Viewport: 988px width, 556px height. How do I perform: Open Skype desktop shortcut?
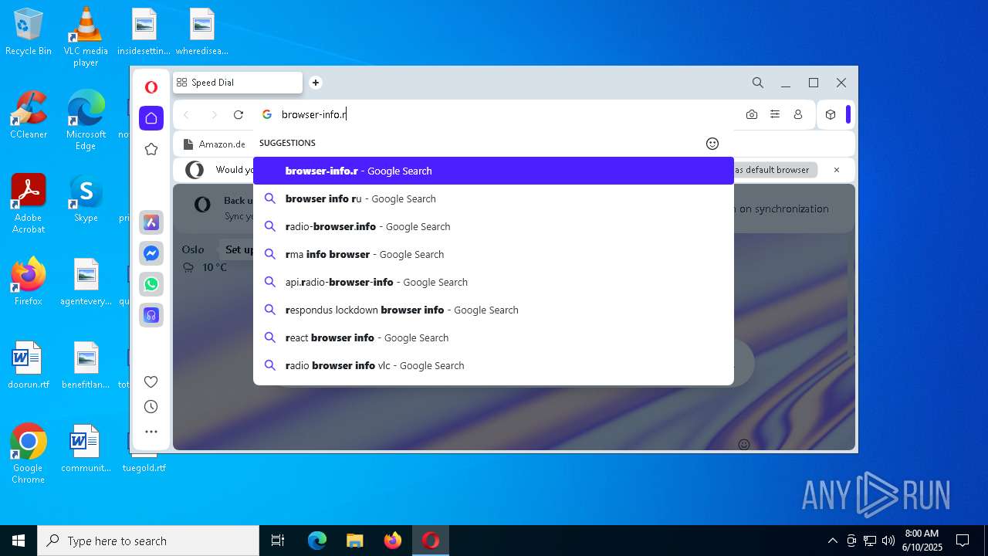tap(86, 198)
